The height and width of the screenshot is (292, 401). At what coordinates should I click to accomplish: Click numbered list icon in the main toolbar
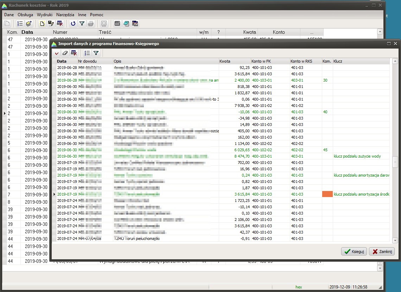(x=20, y=24)
